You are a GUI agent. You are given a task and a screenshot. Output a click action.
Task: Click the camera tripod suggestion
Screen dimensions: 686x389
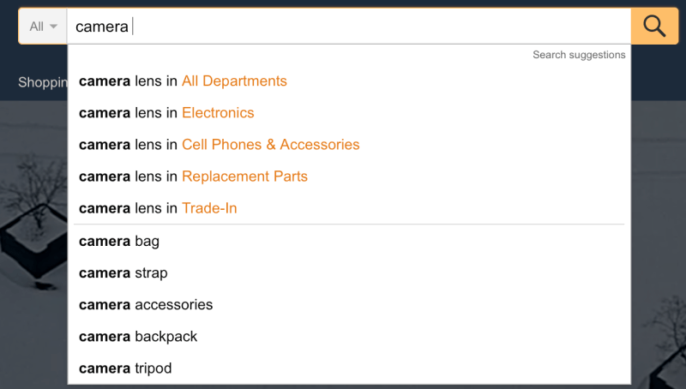coord(125,368)
